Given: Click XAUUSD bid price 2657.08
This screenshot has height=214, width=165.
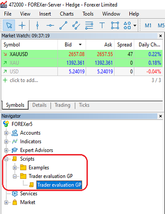Looking at the screenshot, I should tap(77, 54).
